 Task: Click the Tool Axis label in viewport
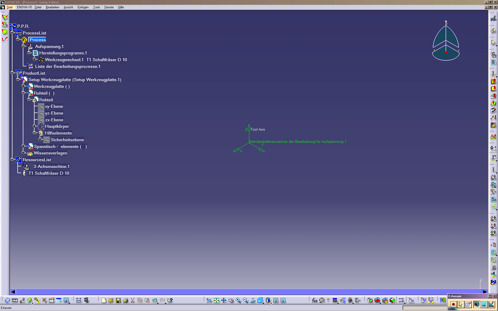point(258,129)
